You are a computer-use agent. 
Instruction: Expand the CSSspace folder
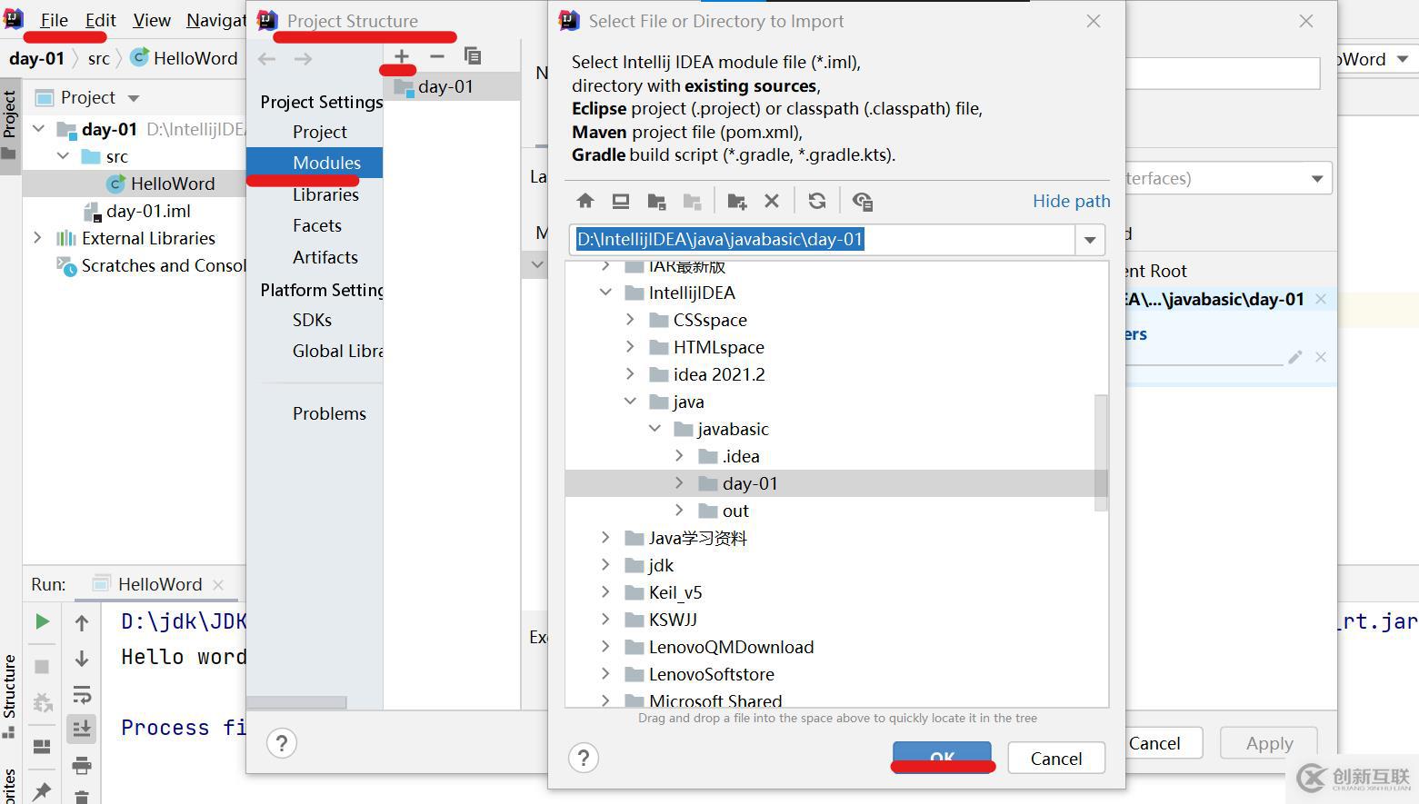tap(630, 320)
